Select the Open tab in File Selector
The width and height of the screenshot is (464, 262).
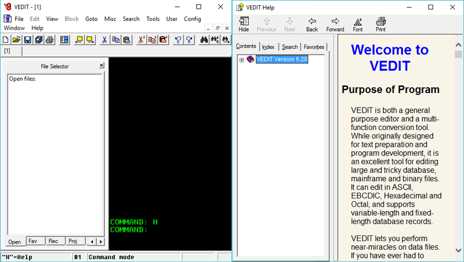[x=14, y=242]
